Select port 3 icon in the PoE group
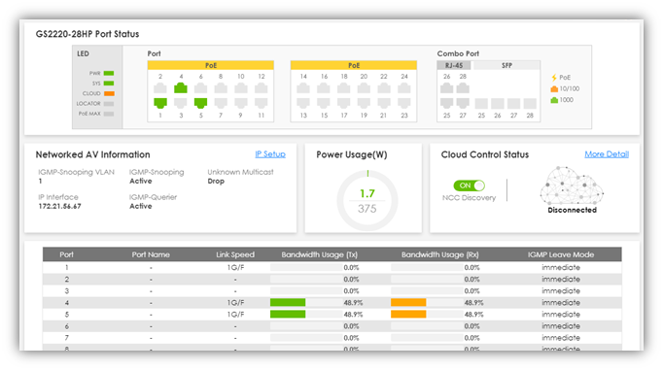This screenshot has height=370, width=663. [181, 103]
